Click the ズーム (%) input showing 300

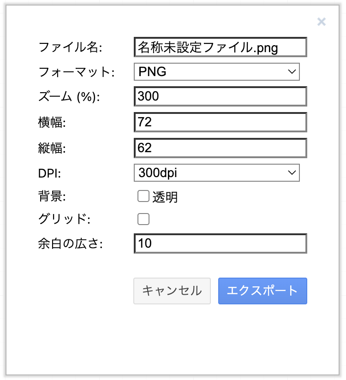tap(221, 96)
